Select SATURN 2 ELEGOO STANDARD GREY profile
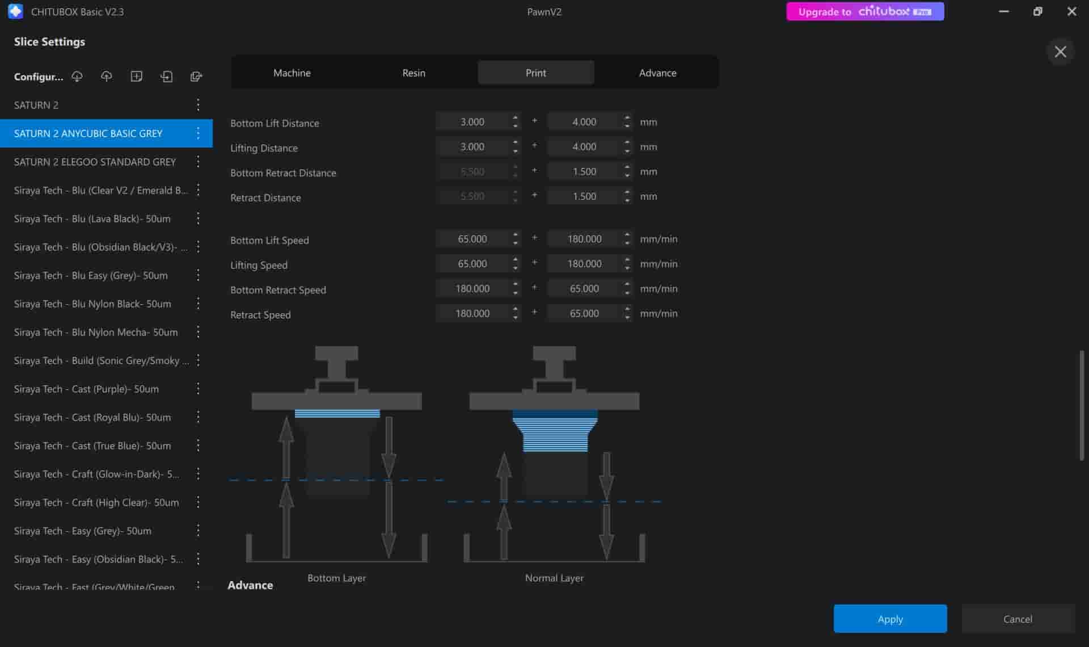The width and height of the screenshot is (1089, 647). tap(106, 161)
